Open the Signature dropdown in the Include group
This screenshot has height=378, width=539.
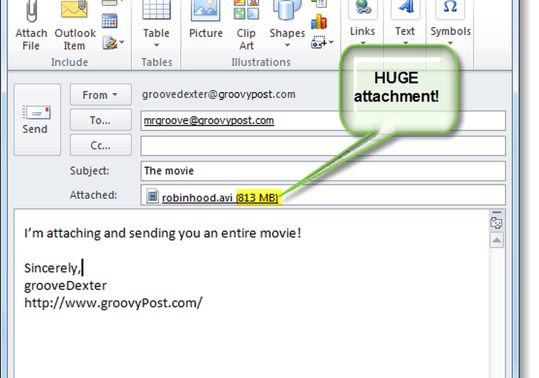(114, 42)
